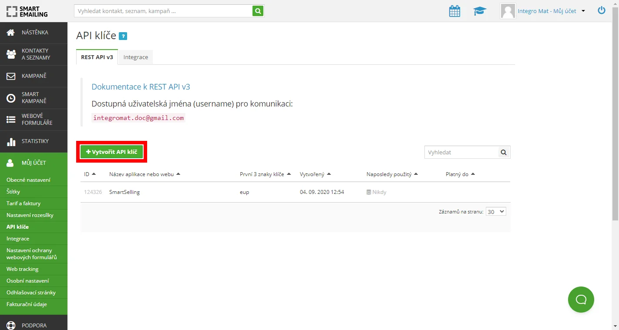Open the chat support bubble

581,300
